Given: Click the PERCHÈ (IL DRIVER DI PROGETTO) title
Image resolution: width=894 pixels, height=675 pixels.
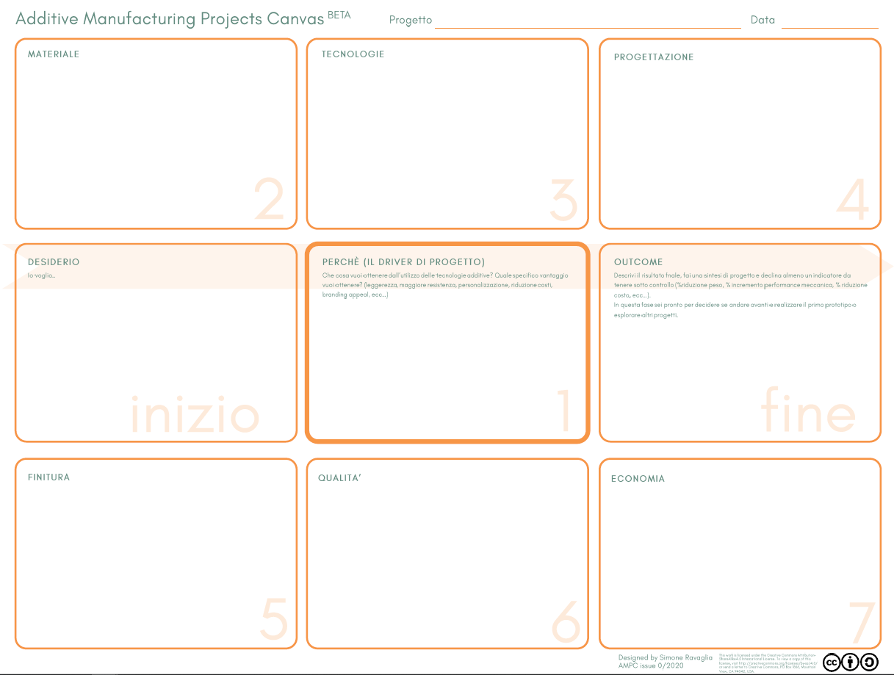Looking at the screenshot, I should pyautogui.click(x=403, y=262).
